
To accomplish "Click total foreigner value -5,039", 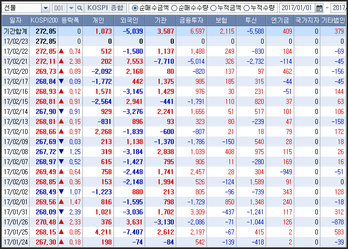I will pyautogui.click(x=133, y=31).
